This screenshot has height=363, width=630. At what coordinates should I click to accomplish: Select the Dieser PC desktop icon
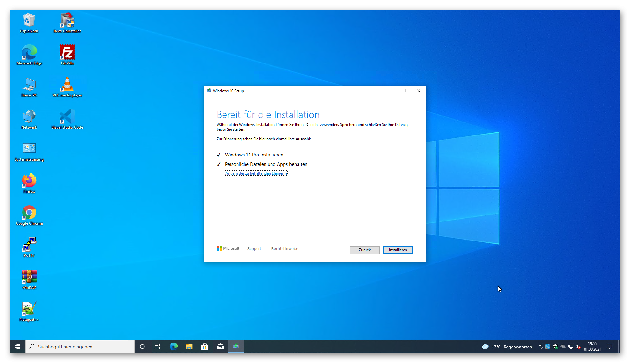point(29,87)
